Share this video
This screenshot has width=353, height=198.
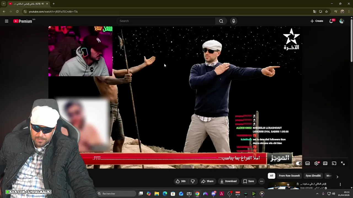(x=207, y=181)
